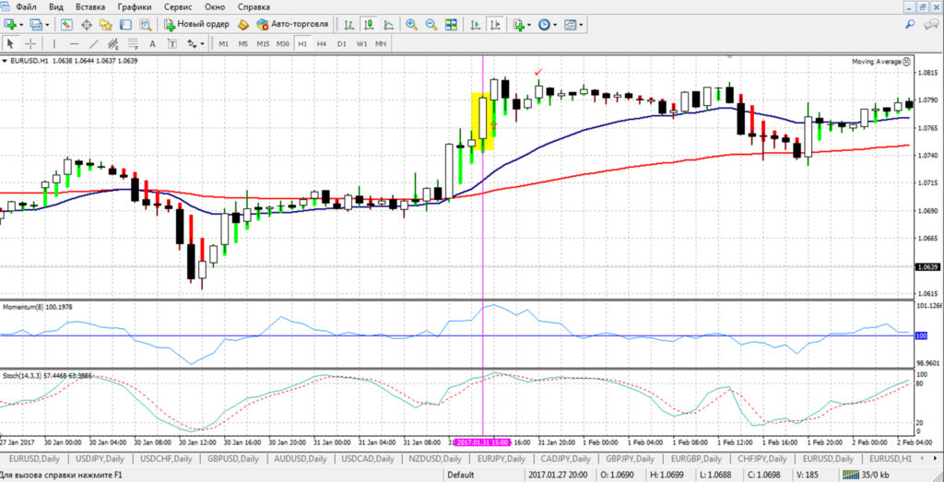Click the search magnifier in top-right corner
Screen dimensions: 944x482
pos(910,24)
